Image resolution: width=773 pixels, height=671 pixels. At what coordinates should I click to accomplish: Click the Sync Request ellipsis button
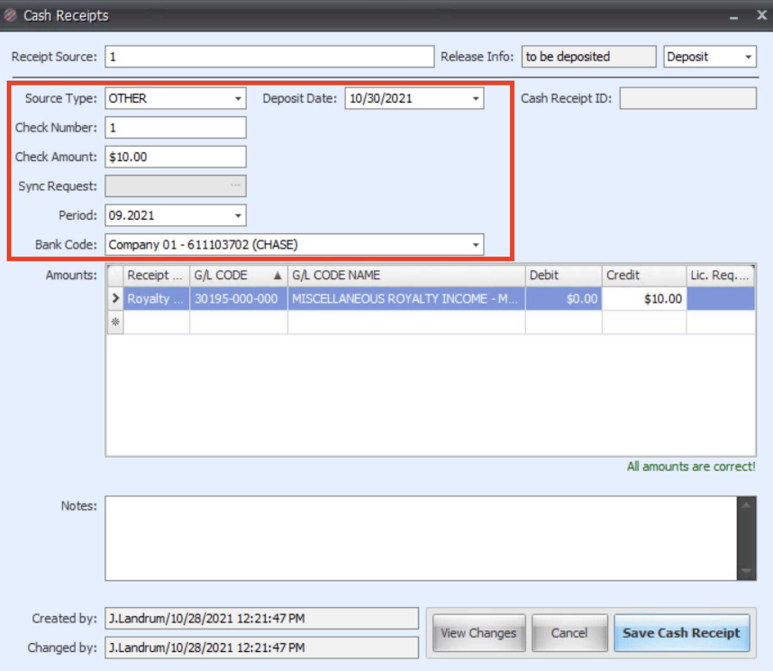click(235, 186)
